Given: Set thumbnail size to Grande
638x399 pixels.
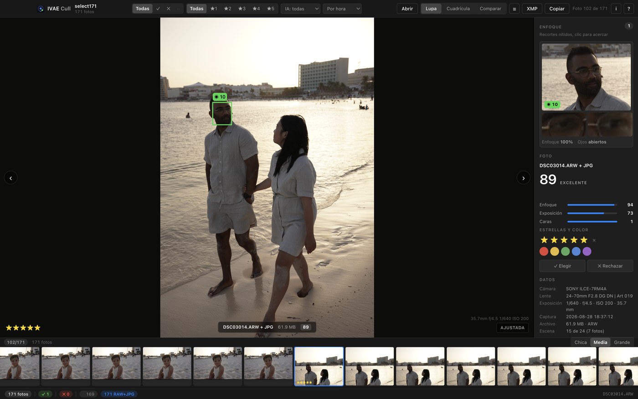Looking at the screenshot, I should (x=622, y=342).
